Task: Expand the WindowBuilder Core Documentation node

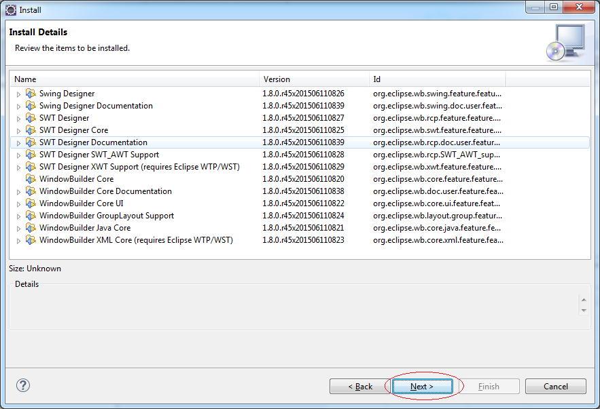Action: click(18, 192)
